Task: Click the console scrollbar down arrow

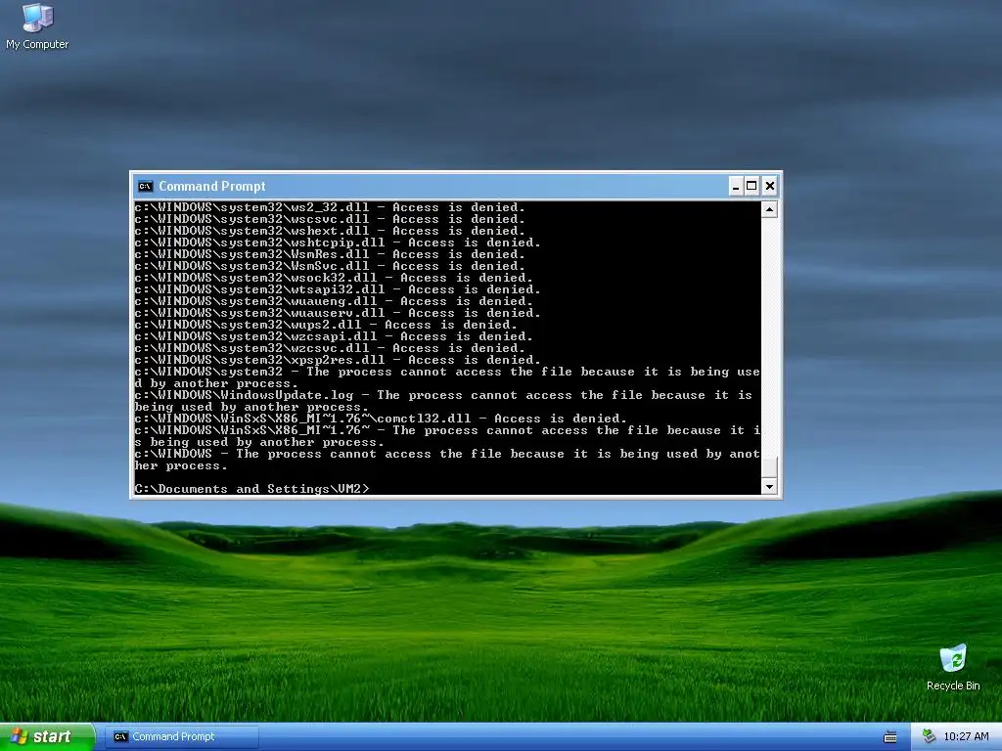Action: [x=769, y=487]
